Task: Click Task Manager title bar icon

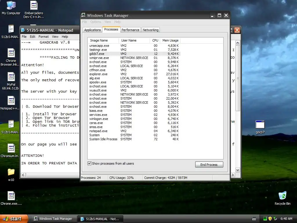Action: point(83,15)
